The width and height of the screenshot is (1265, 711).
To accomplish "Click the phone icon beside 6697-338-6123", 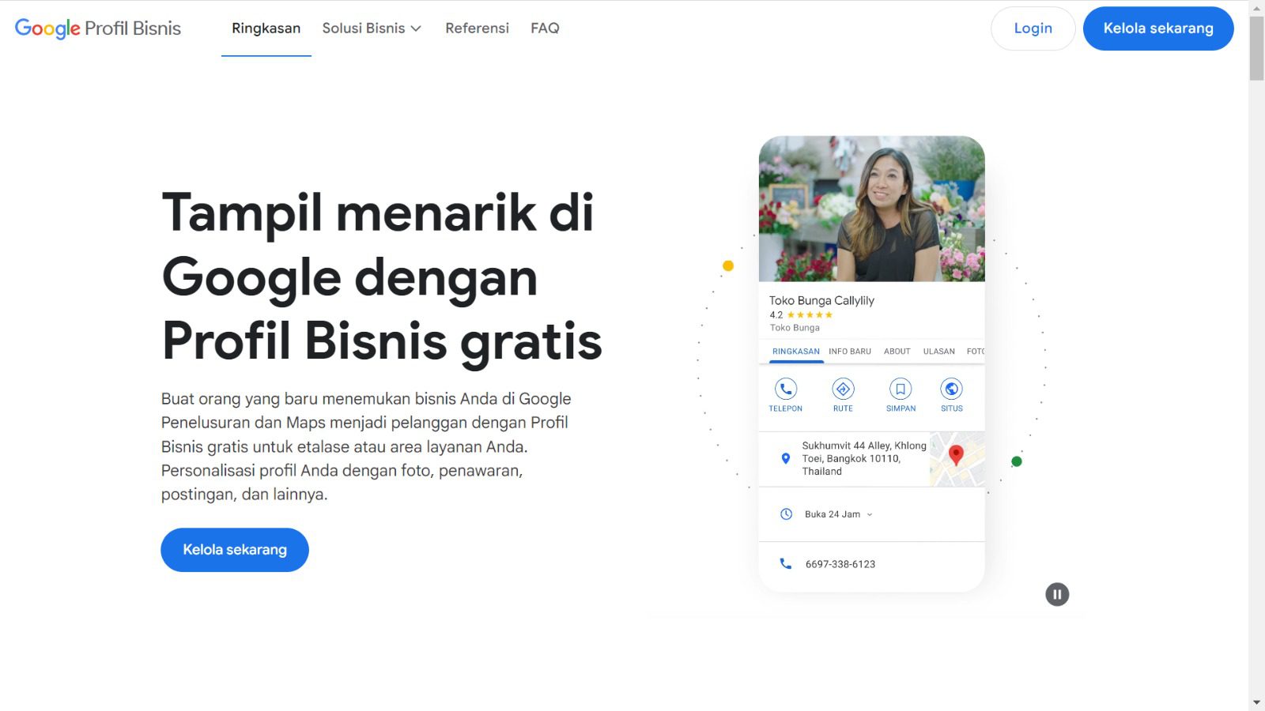I will tap(785, 563).
